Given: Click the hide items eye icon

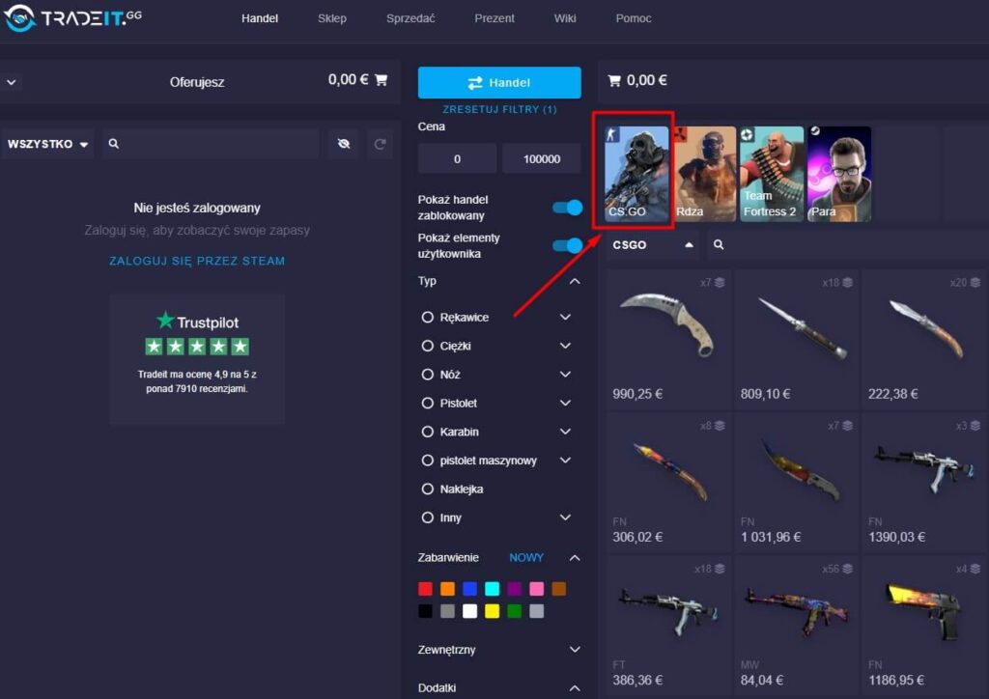Looking at the screenshot, I should [343, 144].
